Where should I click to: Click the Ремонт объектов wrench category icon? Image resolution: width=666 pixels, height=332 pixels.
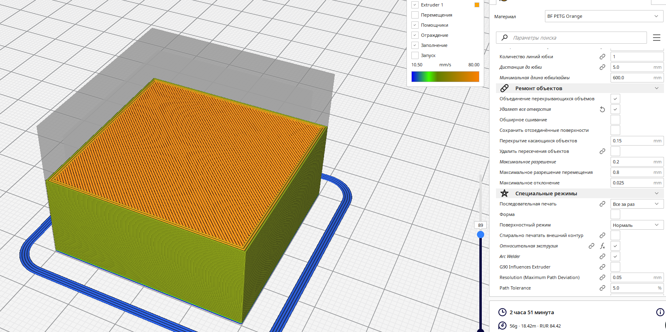coord(504,88)
